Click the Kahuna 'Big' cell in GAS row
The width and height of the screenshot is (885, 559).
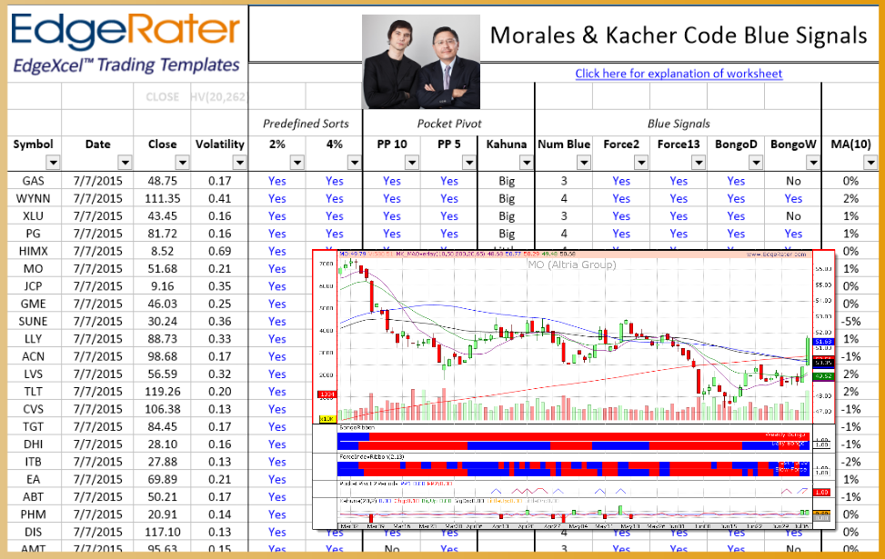tap(507, 181)
